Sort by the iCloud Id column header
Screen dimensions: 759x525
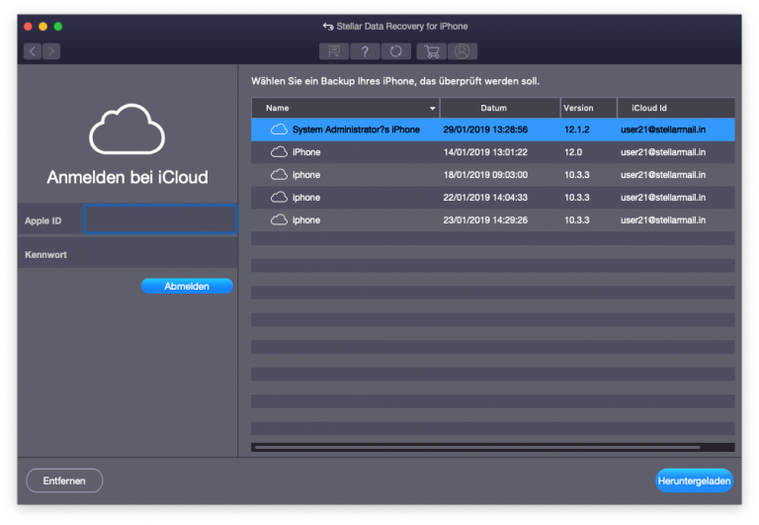tap(676, 108)
